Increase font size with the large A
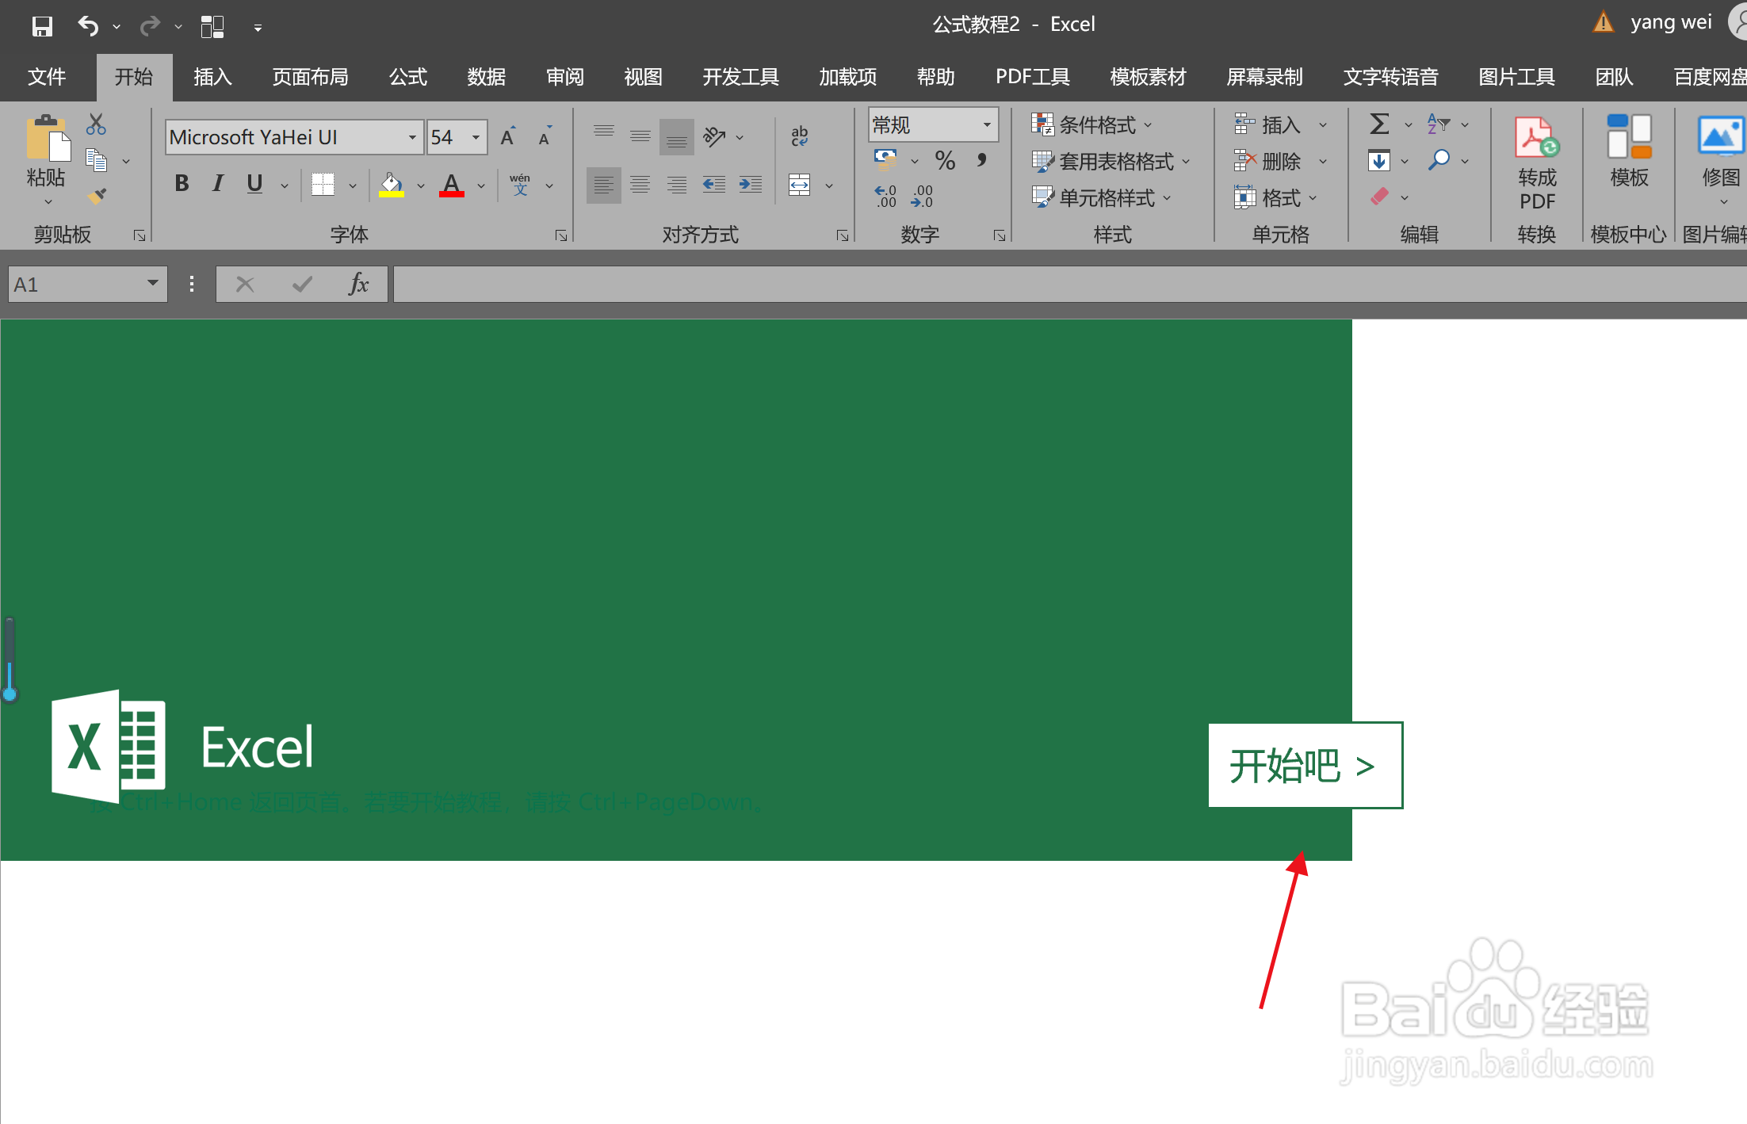 click(508, 136)
